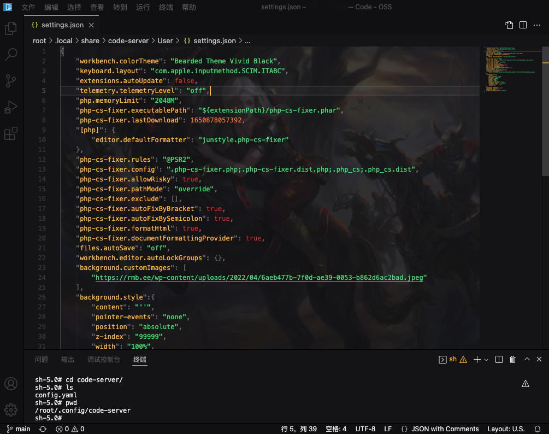
Task: Open the new terminal launch profile dropdown
Action: pos(486,359)
